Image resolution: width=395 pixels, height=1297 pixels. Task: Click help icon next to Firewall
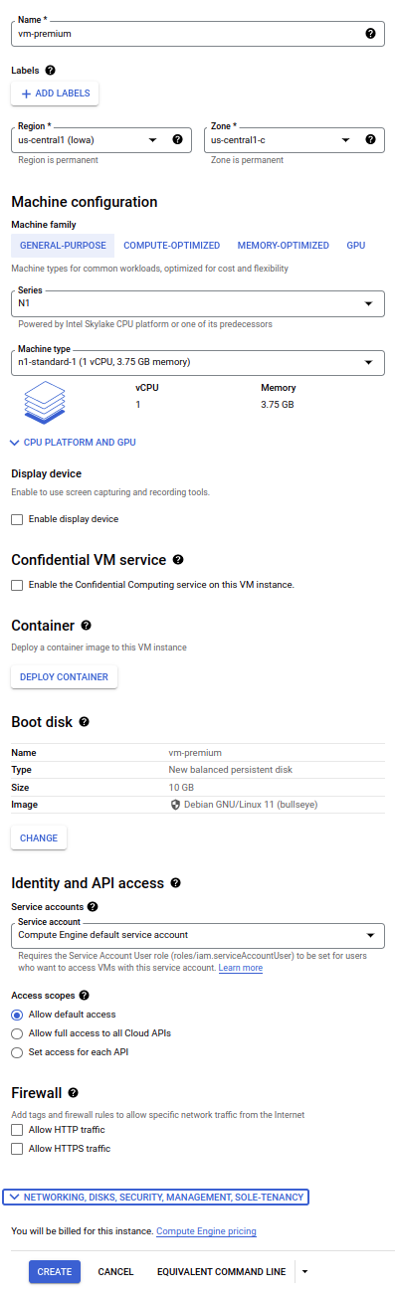[x=74, y=1092]
